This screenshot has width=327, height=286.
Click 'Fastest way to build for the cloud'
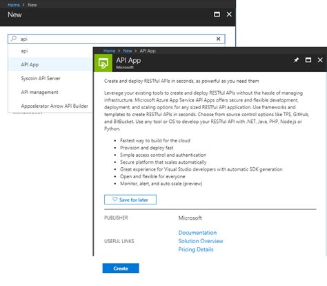coord(155,140)
